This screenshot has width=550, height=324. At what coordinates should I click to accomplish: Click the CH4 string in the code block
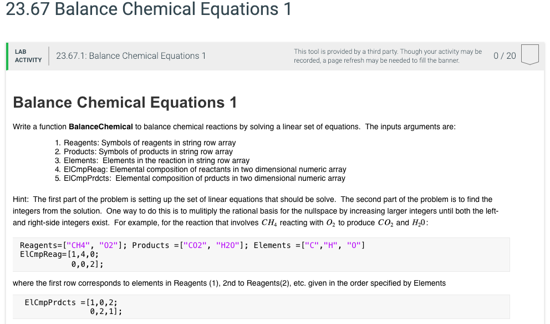pyautogui.click(x=75, y=245)
